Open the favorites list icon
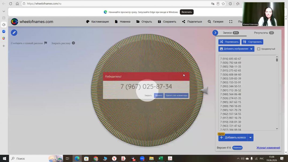 [x=238, y=4]
